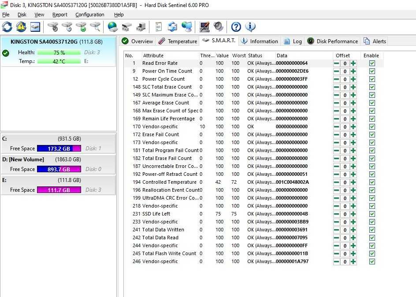The height and width of the screenshot is (297, 416).
Task: Decrease offset for Average Erase Count
Action: pyautogui.click(x=336, y=103)
